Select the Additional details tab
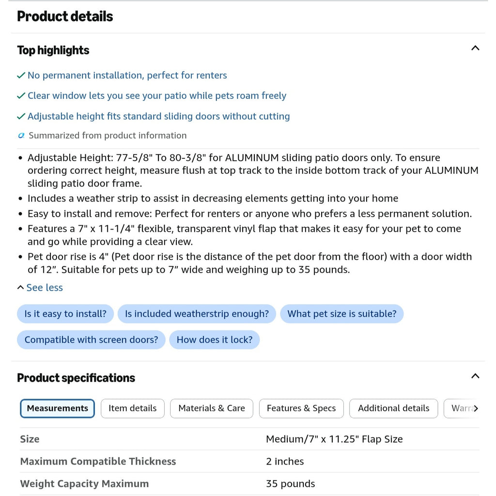The image size is (496, 496). (x=393, y=408)
